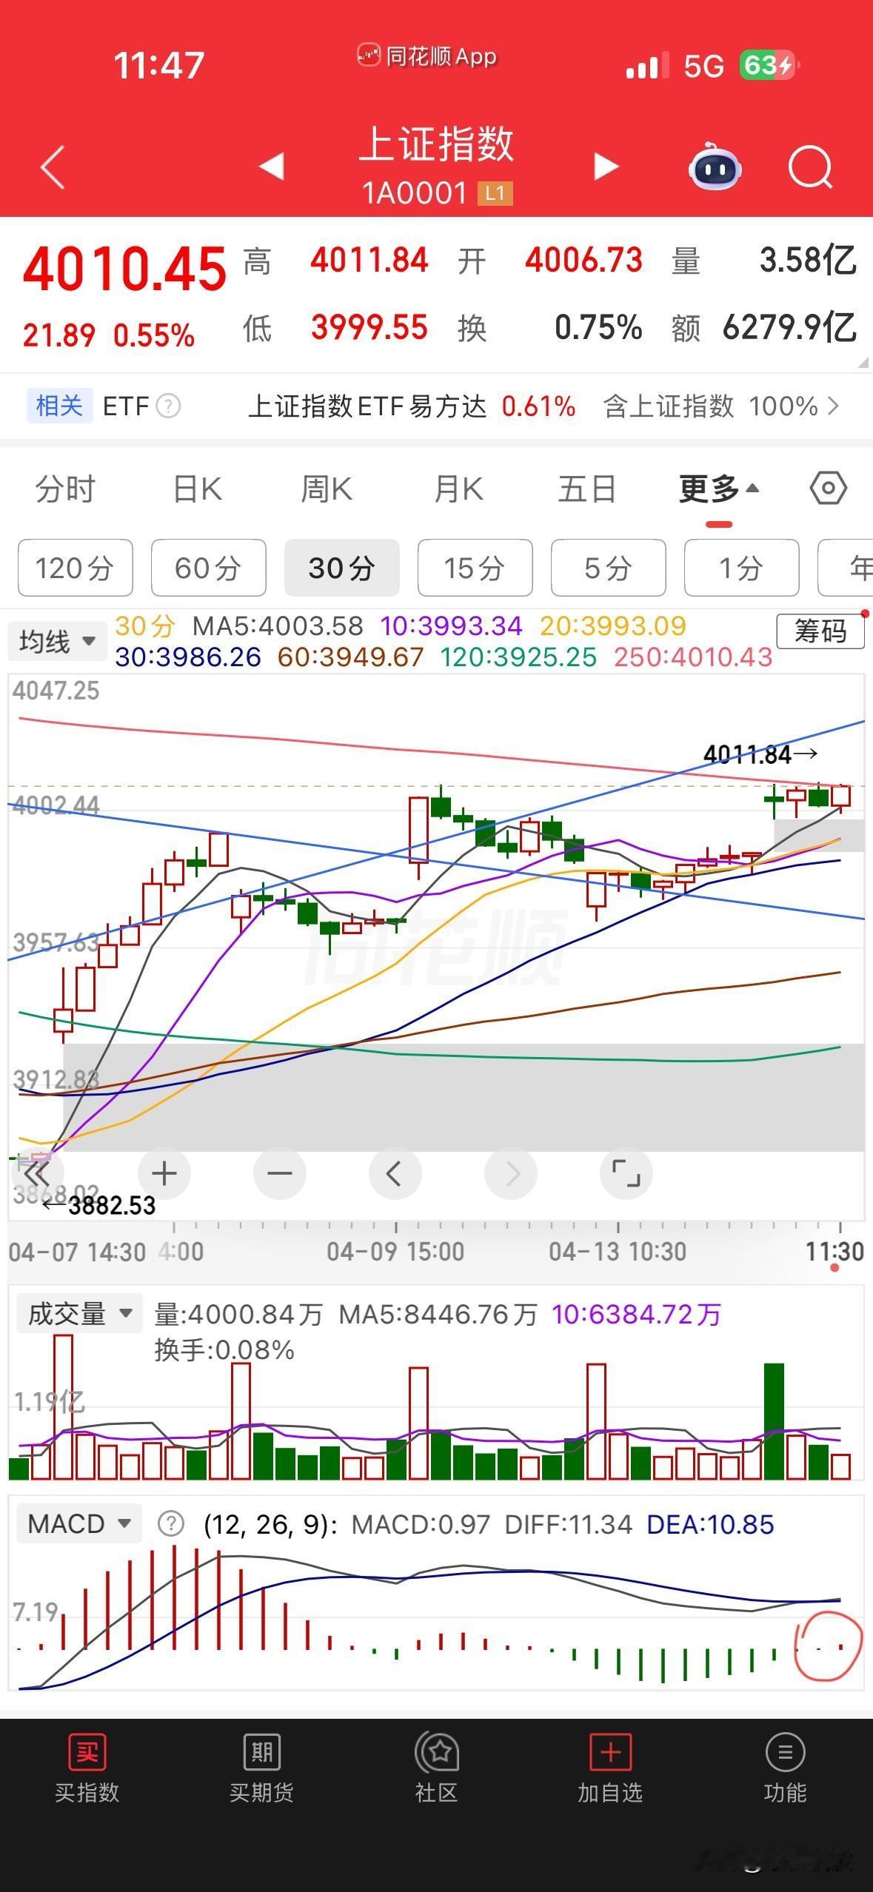Tap the volume MA5:8446.76万 label
This screenshot has height=1892, width=873.
point(438,1315)
